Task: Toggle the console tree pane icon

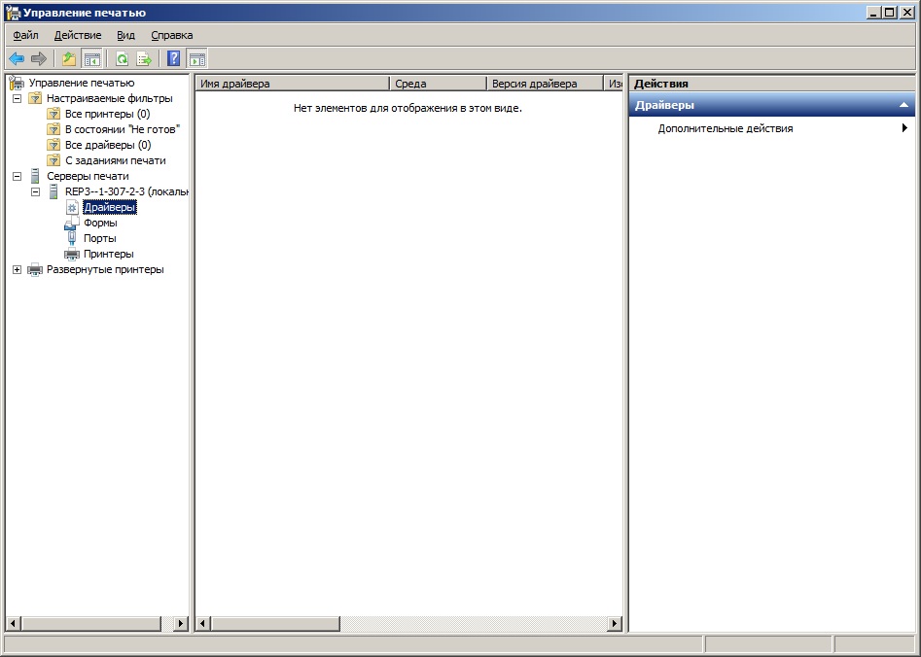Action: (x=92, y=58)
